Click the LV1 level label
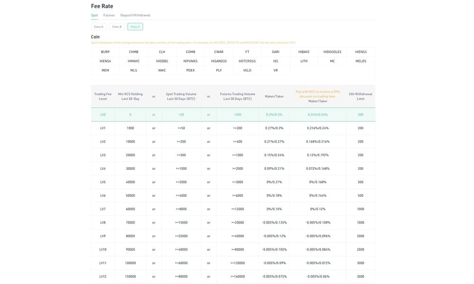Image resolution: width=474 pixels, height=284 pixels. (x=103, y=128)
